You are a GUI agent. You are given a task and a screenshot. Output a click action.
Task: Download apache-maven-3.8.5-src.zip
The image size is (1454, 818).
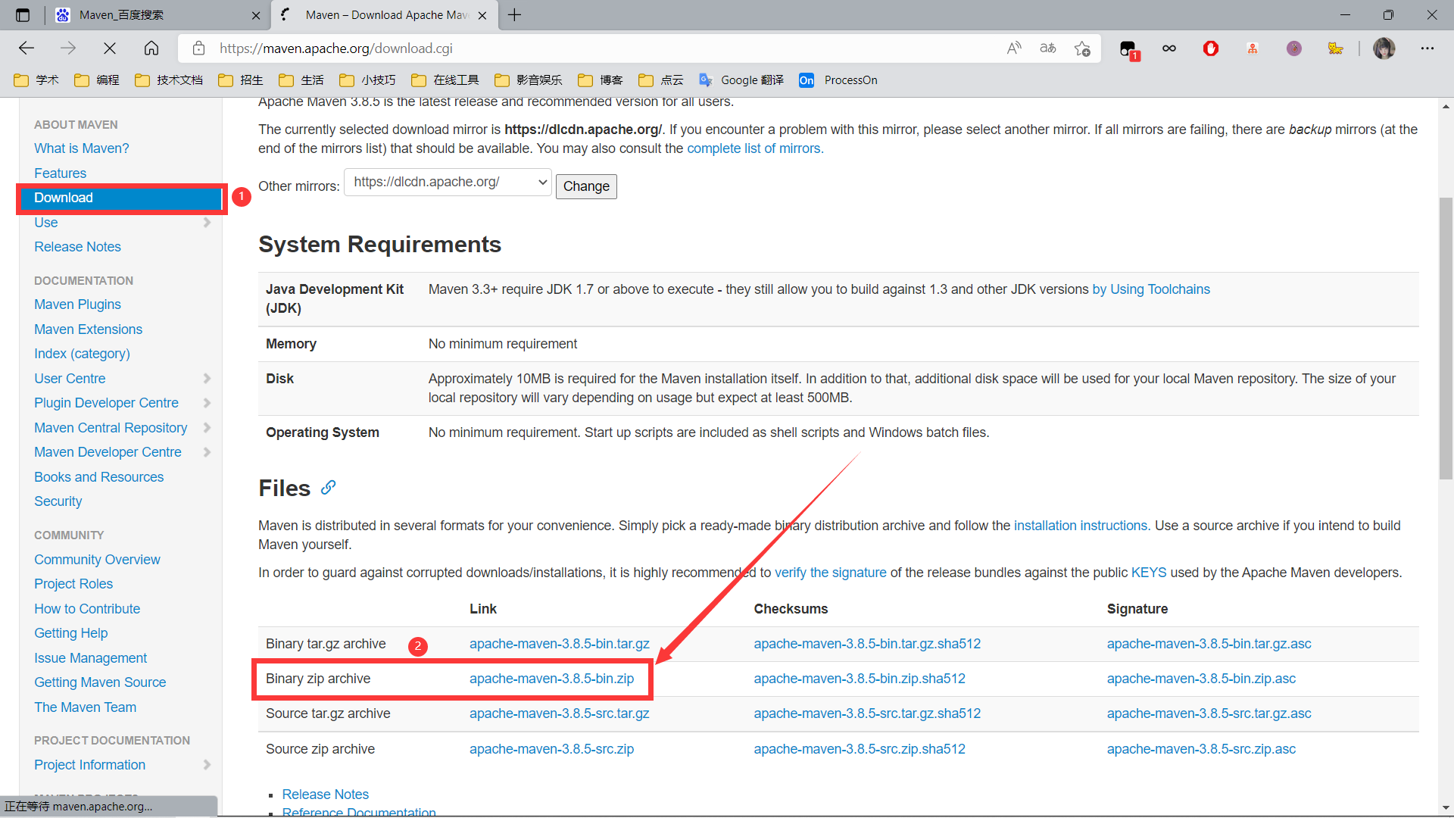pos(551,749)
